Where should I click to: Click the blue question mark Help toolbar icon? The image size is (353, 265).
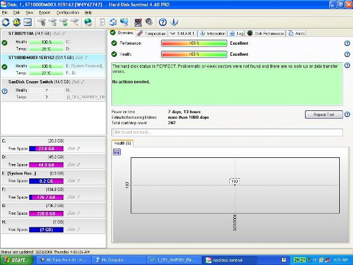pyautogui.click(x=163, y=22)
